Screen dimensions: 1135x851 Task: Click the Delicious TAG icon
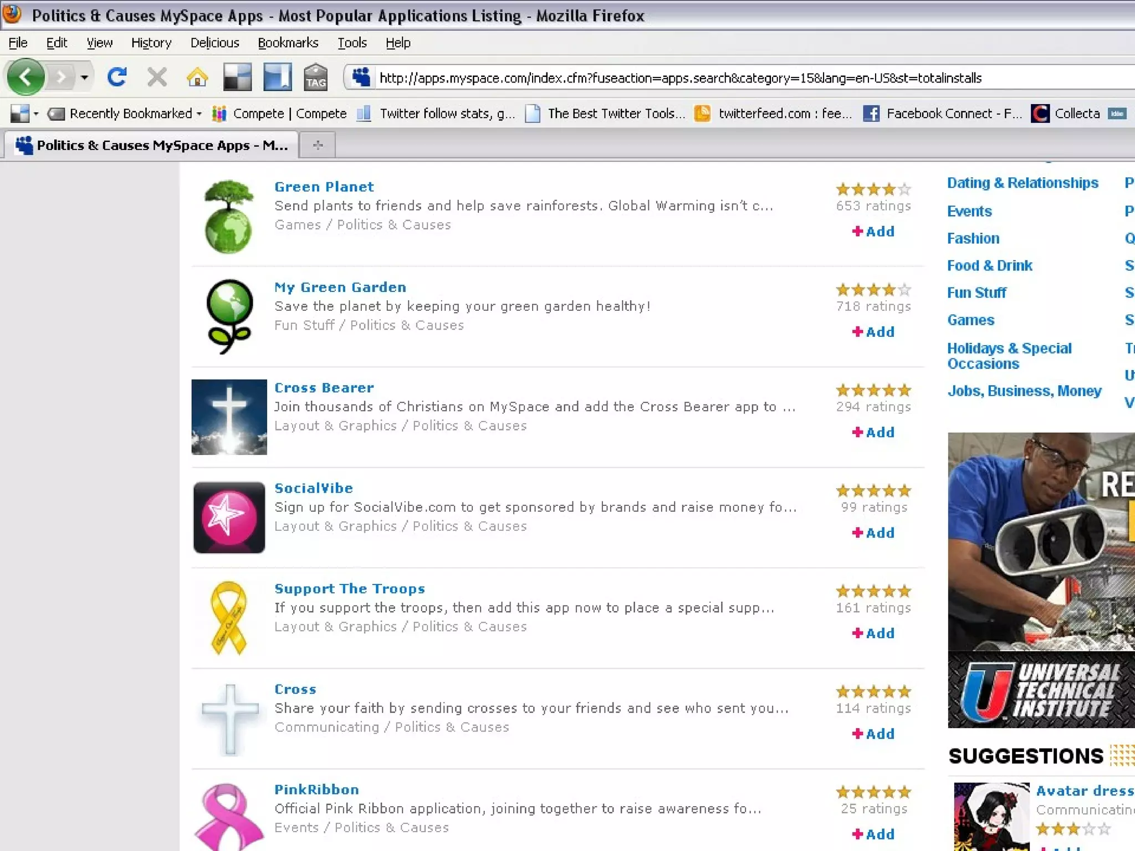(315, 77)
